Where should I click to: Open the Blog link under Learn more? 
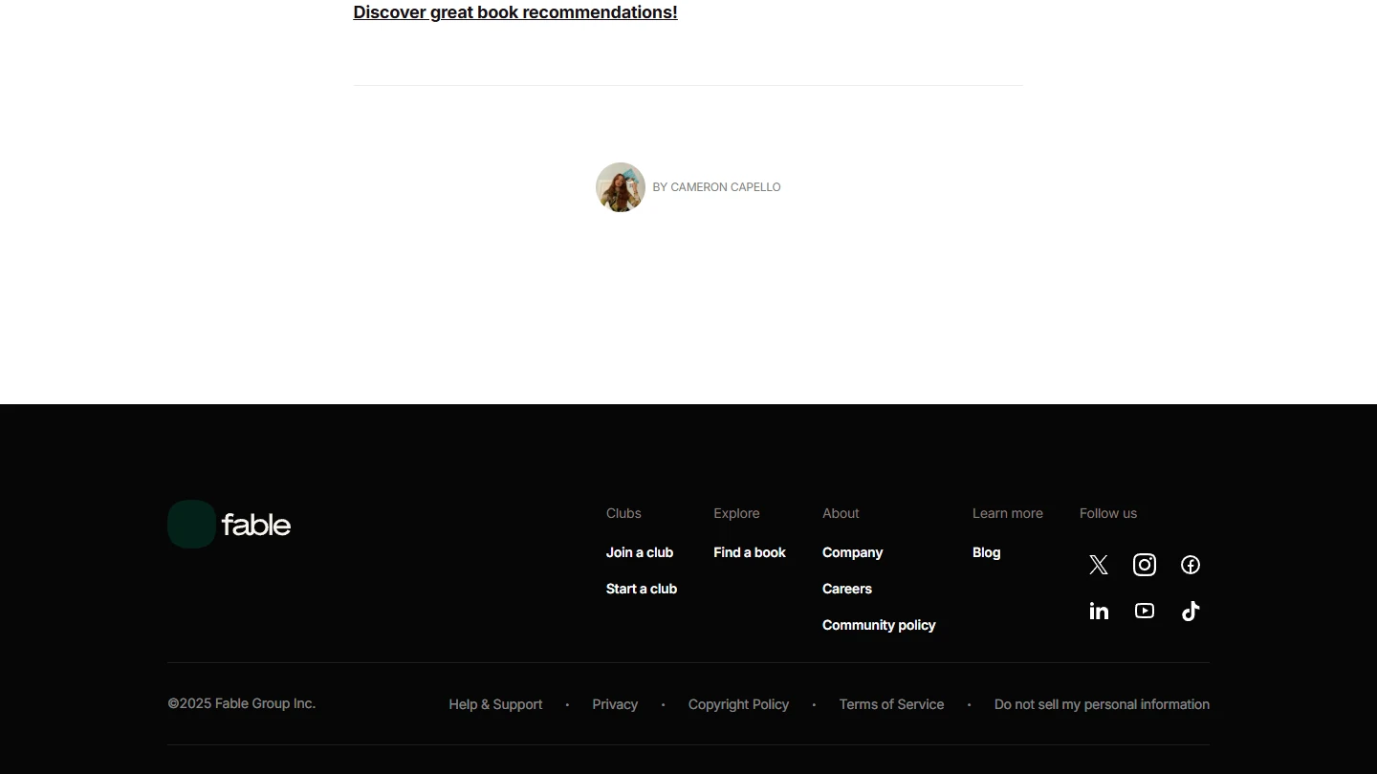click(986, 552)
